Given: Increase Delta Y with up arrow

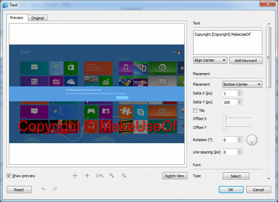Looking at the screenshot, I should coord(240,101).
